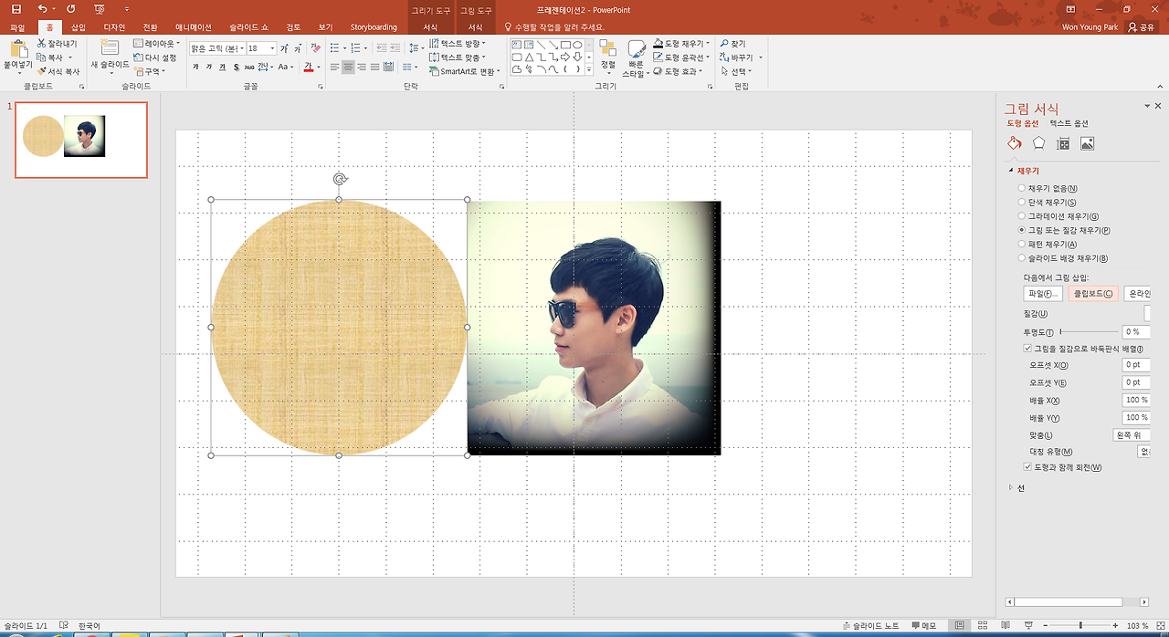This screenshot has width=1169, height=637.
Task: Click 공유 (Share) button
Action: 1143,27
